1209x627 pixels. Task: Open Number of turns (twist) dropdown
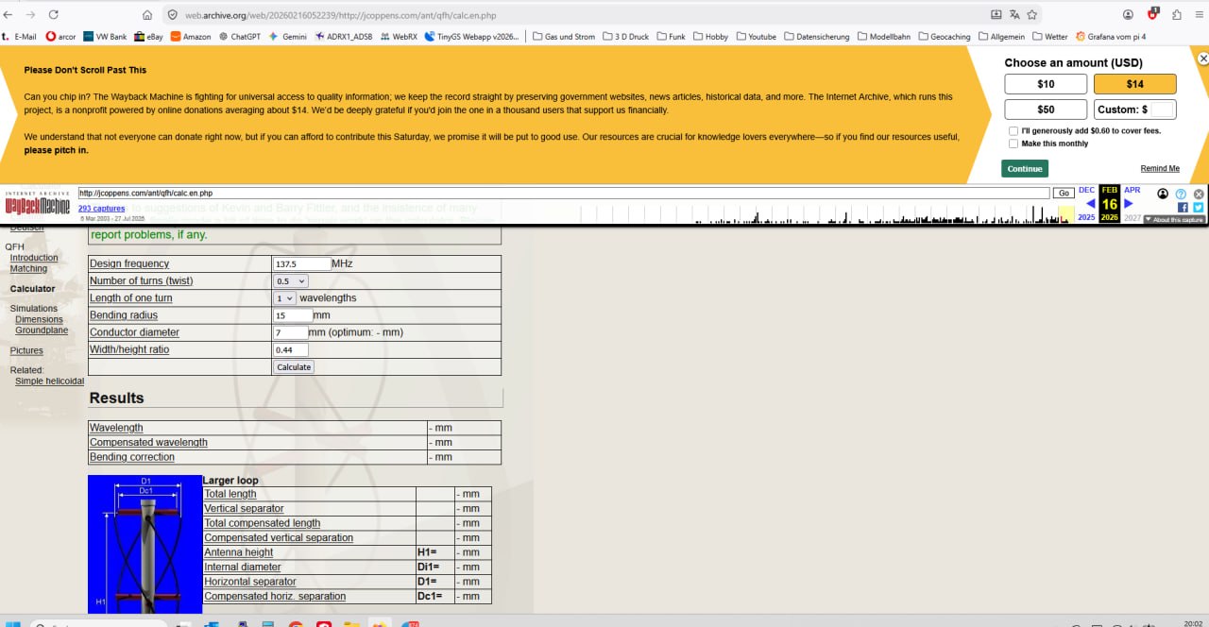point(291,281)
